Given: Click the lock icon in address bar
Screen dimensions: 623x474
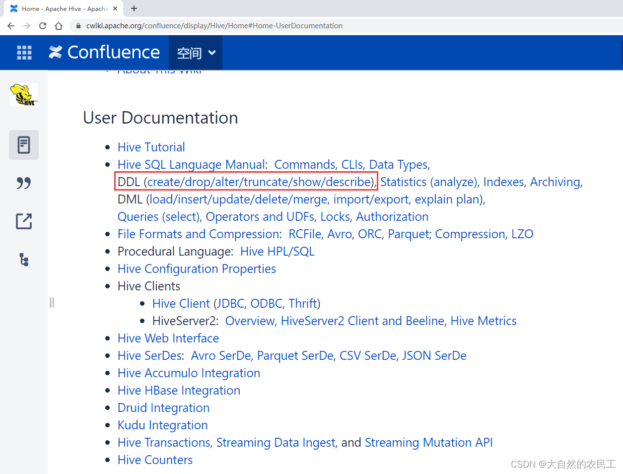Looking at the screenshot, I should 78,26.
